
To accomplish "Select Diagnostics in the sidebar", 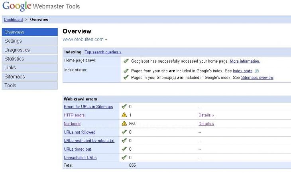I will [17, 50].
